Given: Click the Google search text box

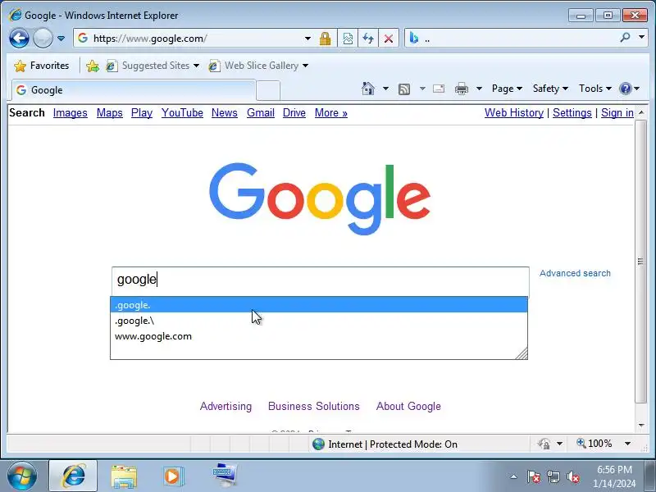Looking at the screenshot, I should coord(321,280).
